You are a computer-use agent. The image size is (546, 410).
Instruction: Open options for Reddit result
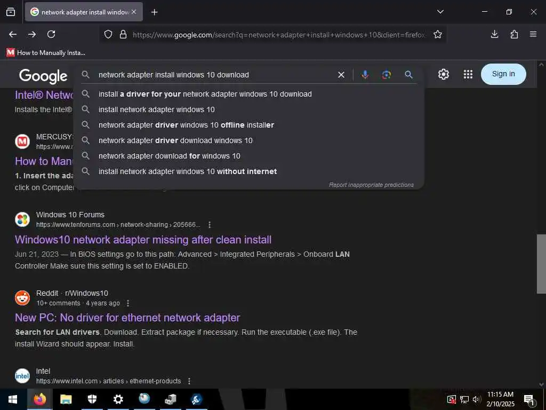click(x=128, y=303)
